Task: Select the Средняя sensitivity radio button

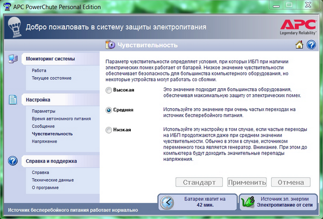Action: pyautogui.click(x=109, y=110)
